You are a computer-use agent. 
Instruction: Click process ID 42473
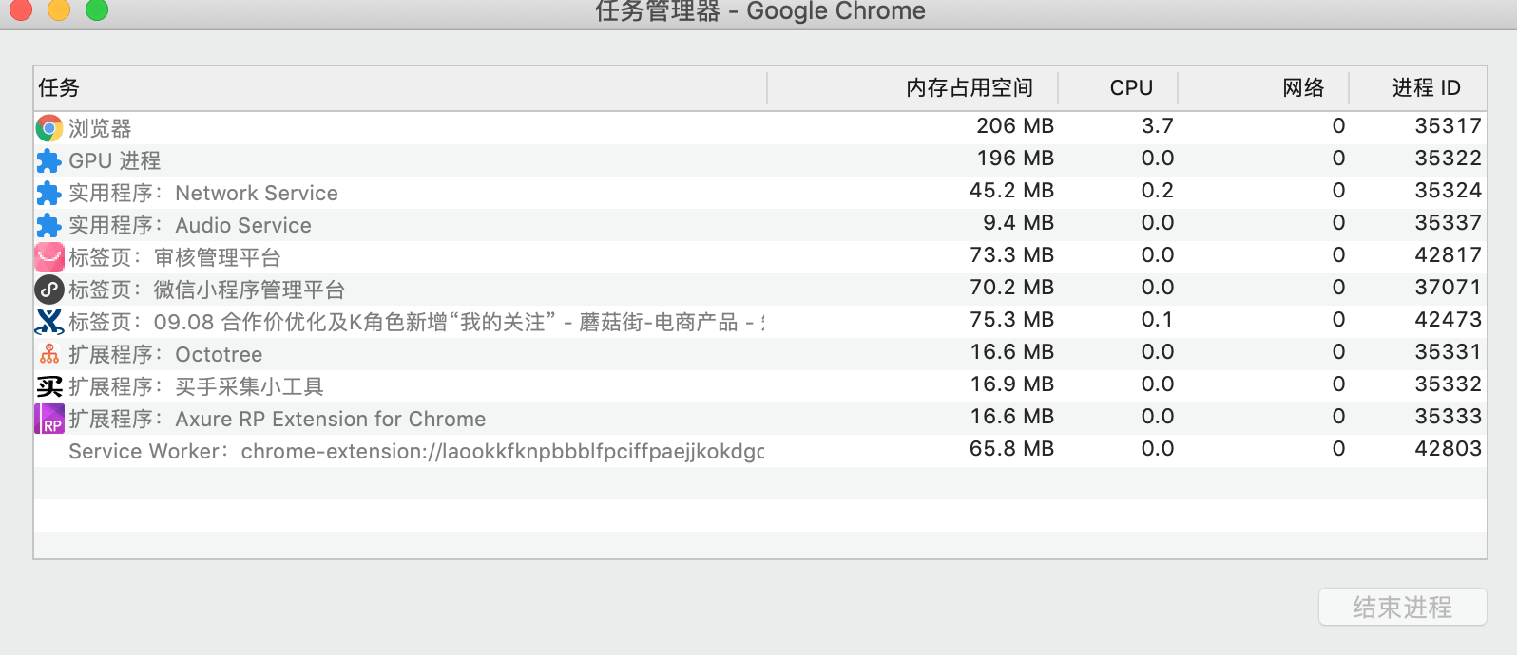(x=1448, y=320)
